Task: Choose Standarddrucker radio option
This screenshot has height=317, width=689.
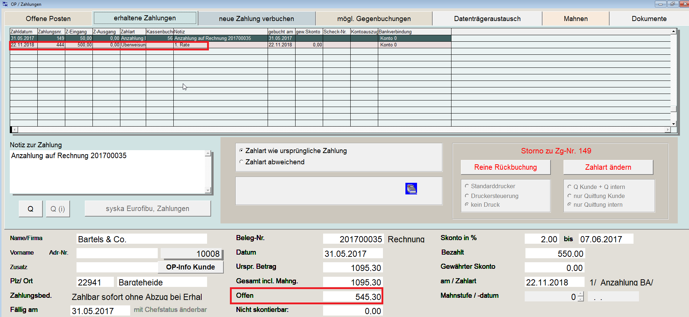Action: (490, 186)
